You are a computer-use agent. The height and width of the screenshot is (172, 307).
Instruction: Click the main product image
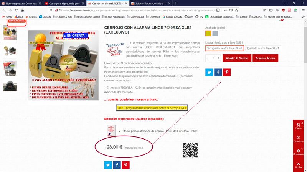click(63, 65)
